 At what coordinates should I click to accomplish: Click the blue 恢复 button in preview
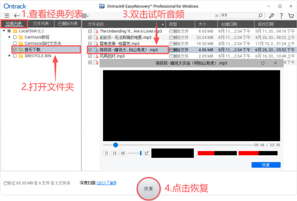point(266,165)
